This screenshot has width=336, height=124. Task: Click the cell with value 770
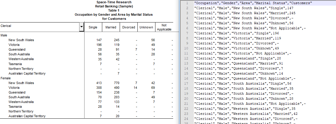pyautogui.click(x=116, y=83)
